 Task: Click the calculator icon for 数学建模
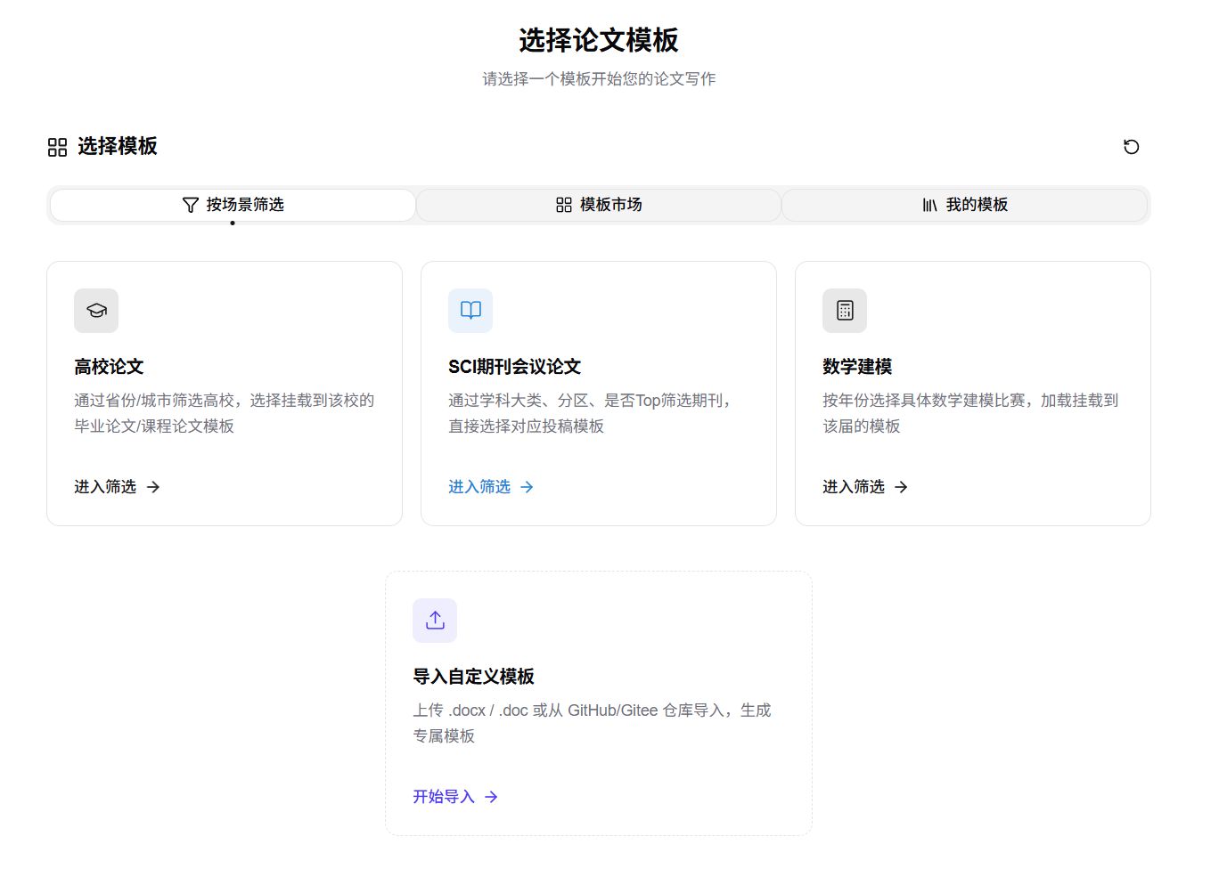click(x=845, y=311)
